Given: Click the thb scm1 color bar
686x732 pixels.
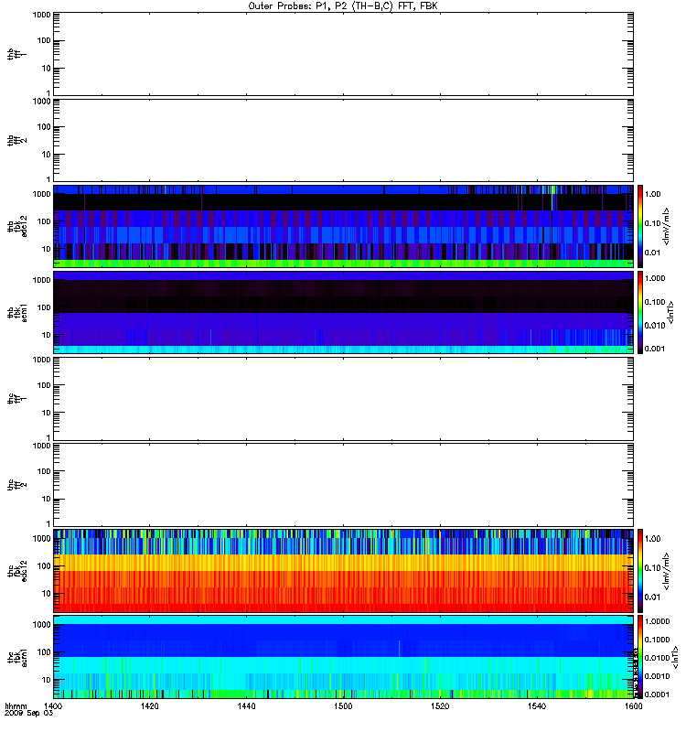Looking at the screenshot, I should tap(640, 312).
